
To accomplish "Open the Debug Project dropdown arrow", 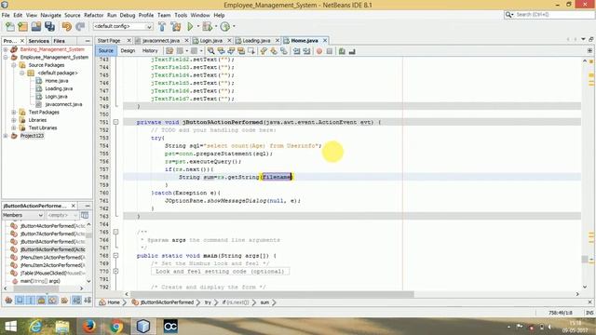I will 215,27.
